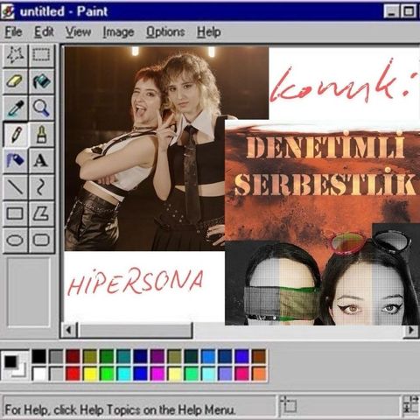Pick the dark green color swatch
This screenshot has height=420, width=420.
pyautogui.click(x=107, y=356)
